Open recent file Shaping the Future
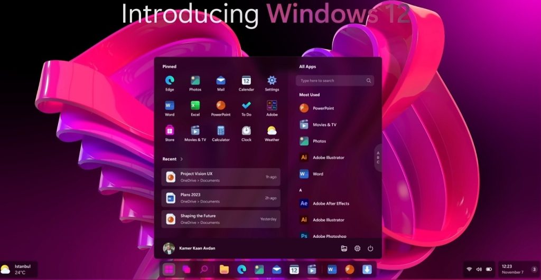The height and width of the screenshot is (280, 541). [221, 219]
